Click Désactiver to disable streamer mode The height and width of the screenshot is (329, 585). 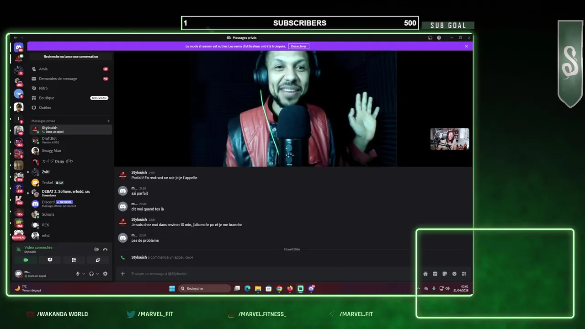pos(298,46)
